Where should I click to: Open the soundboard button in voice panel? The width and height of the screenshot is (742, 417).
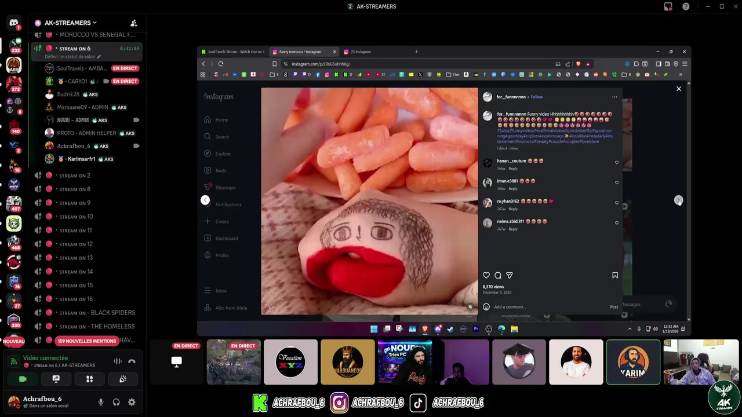122,379
